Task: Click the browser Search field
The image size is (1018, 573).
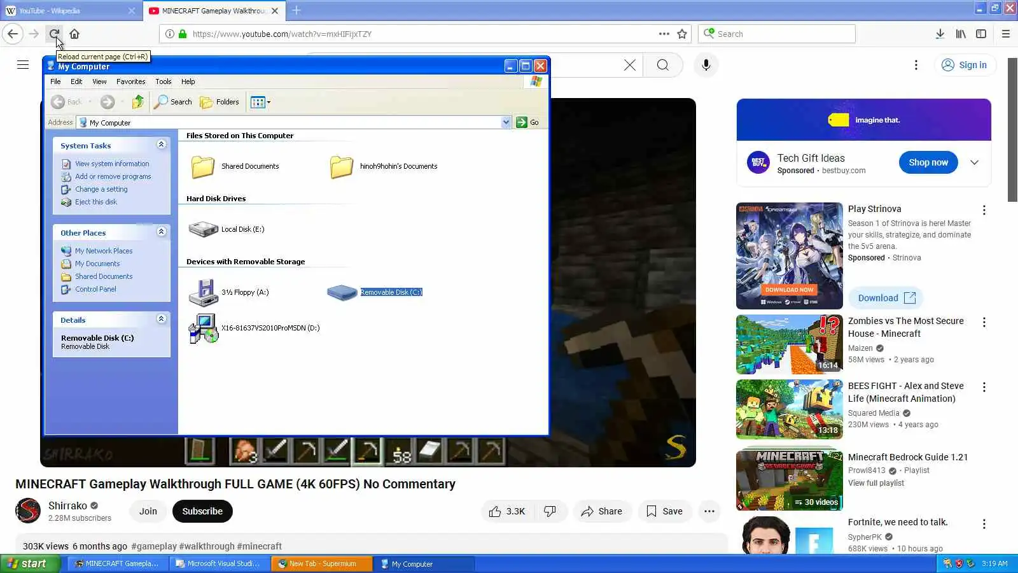Action: click(x=776, y=34)
